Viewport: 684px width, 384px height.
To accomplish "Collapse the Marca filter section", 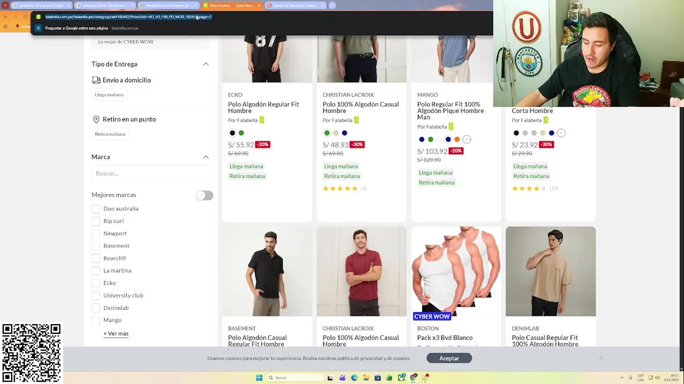I will click(206, 157).
